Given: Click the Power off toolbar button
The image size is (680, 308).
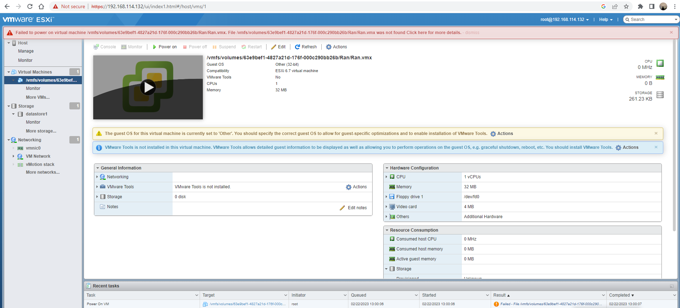Looking at the screenshot, I should [195, 47].
